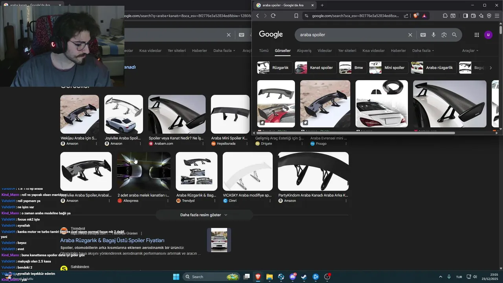Click the Windows taskbar Search box
The width and height of the screenshot is (503, 283).
(211, 277)
